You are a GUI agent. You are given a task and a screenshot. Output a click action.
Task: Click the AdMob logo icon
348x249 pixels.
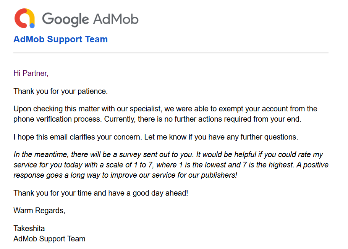[24, 18]
